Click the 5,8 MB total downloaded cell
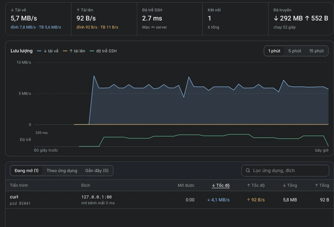This screenshot has height=227, width=334. 290,200
